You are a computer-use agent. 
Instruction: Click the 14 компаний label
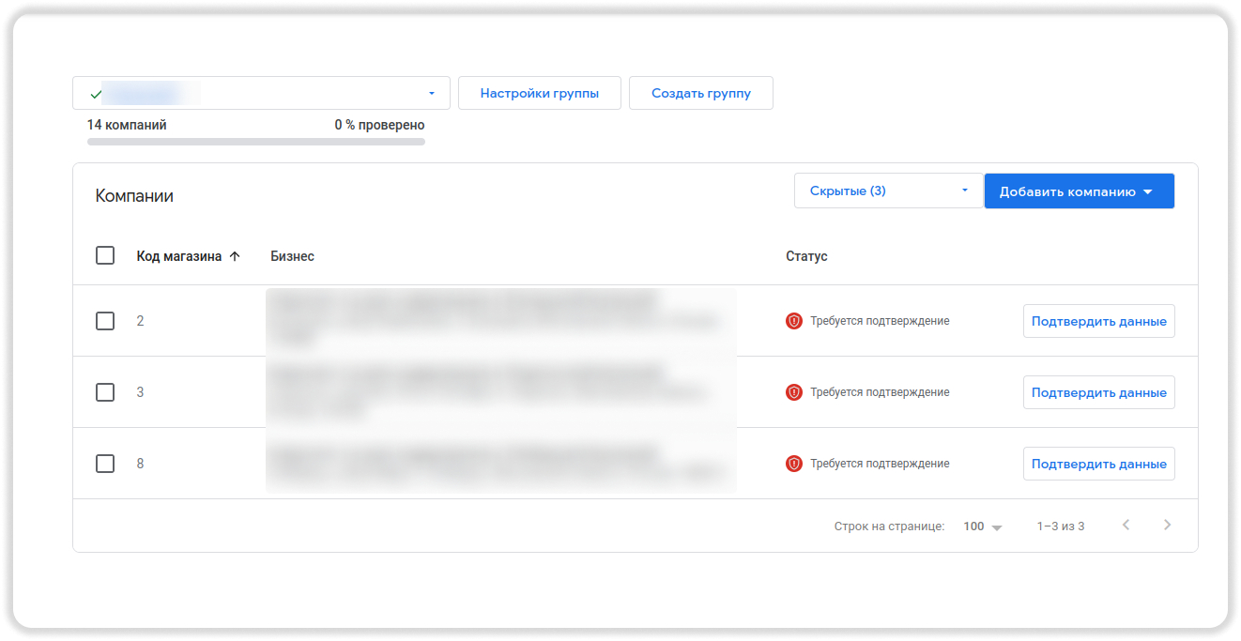127,125
